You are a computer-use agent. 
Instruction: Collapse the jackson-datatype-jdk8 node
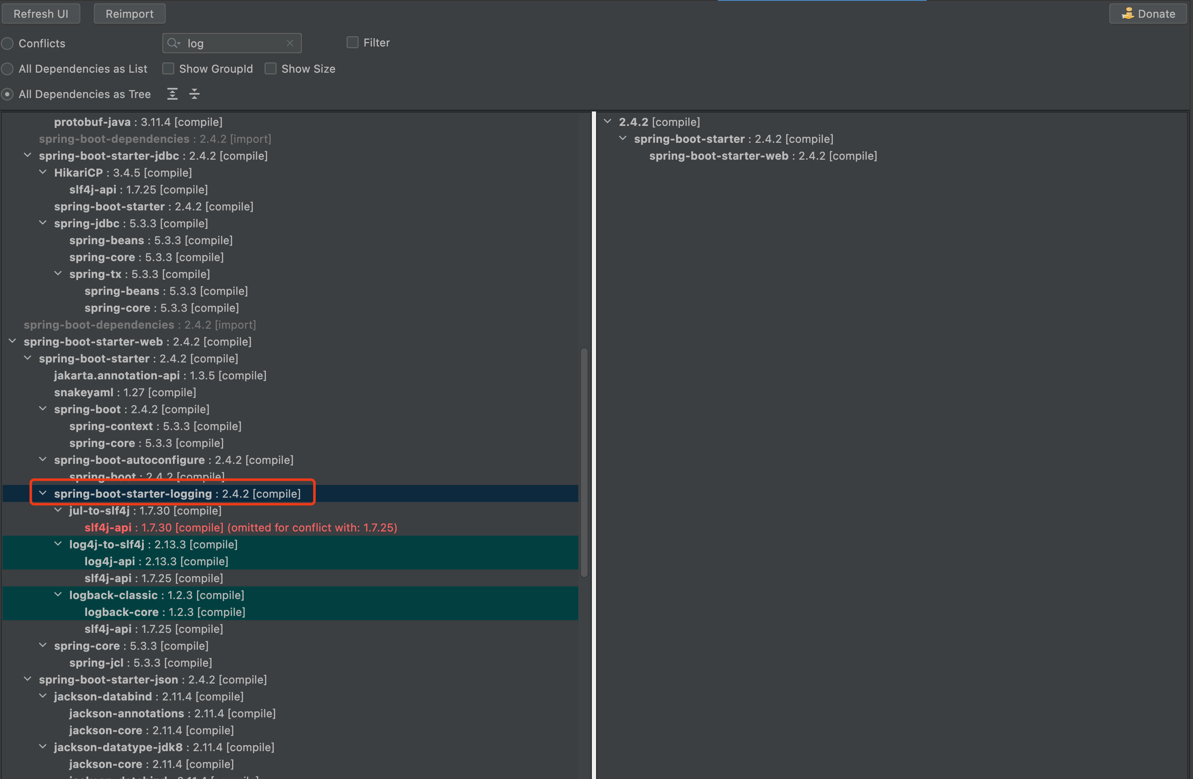43,747
